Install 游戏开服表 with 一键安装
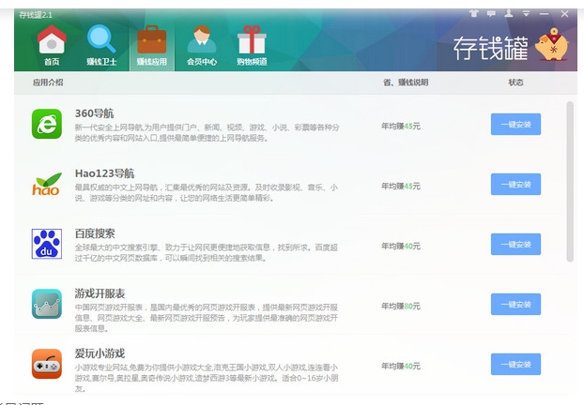Screen dimensions: 584x405 (515, 304)
